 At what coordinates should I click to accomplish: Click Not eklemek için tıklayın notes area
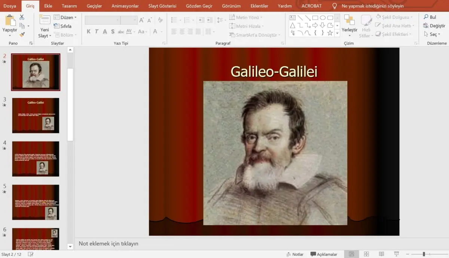(x=109, y=244)
